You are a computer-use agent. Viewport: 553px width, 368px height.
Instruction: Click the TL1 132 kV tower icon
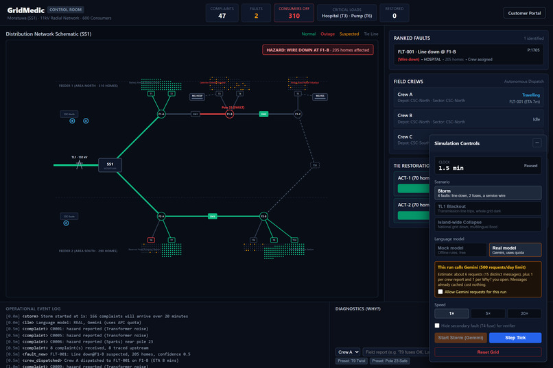coord(80,164)
